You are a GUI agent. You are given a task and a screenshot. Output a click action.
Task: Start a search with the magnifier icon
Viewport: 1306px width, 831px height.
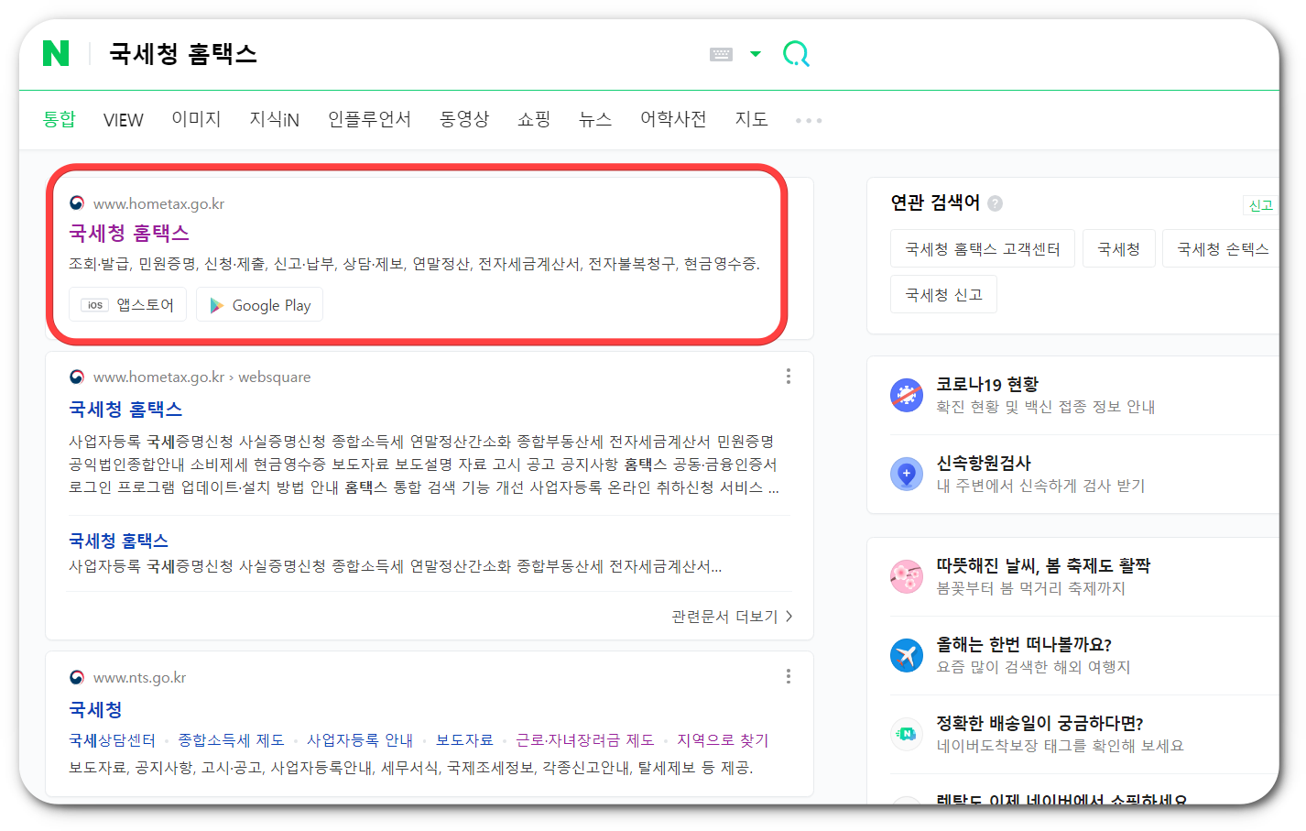coord(796,54)
